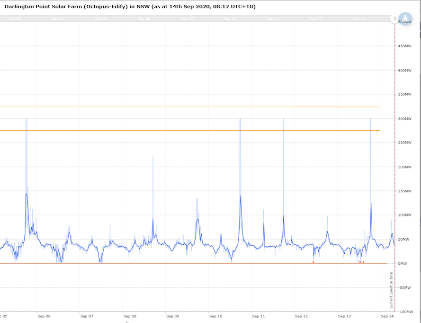Click the thin 300MW spike on Sep 11
Screen dimensions: 421x323
pyautogui.click(x=283, y=142)
